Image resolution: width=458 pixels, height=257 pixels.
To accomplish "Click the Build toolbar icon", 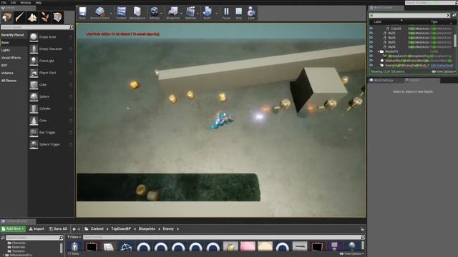I will (x=207, y=14).
